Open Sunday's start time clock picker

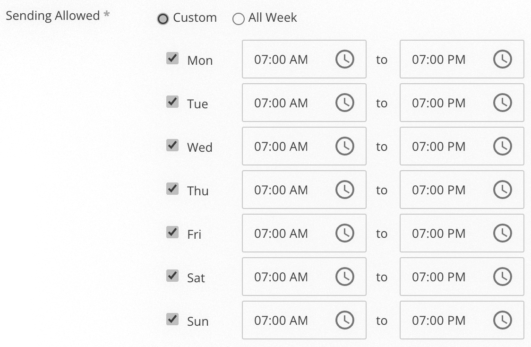(x=345, y=320)
